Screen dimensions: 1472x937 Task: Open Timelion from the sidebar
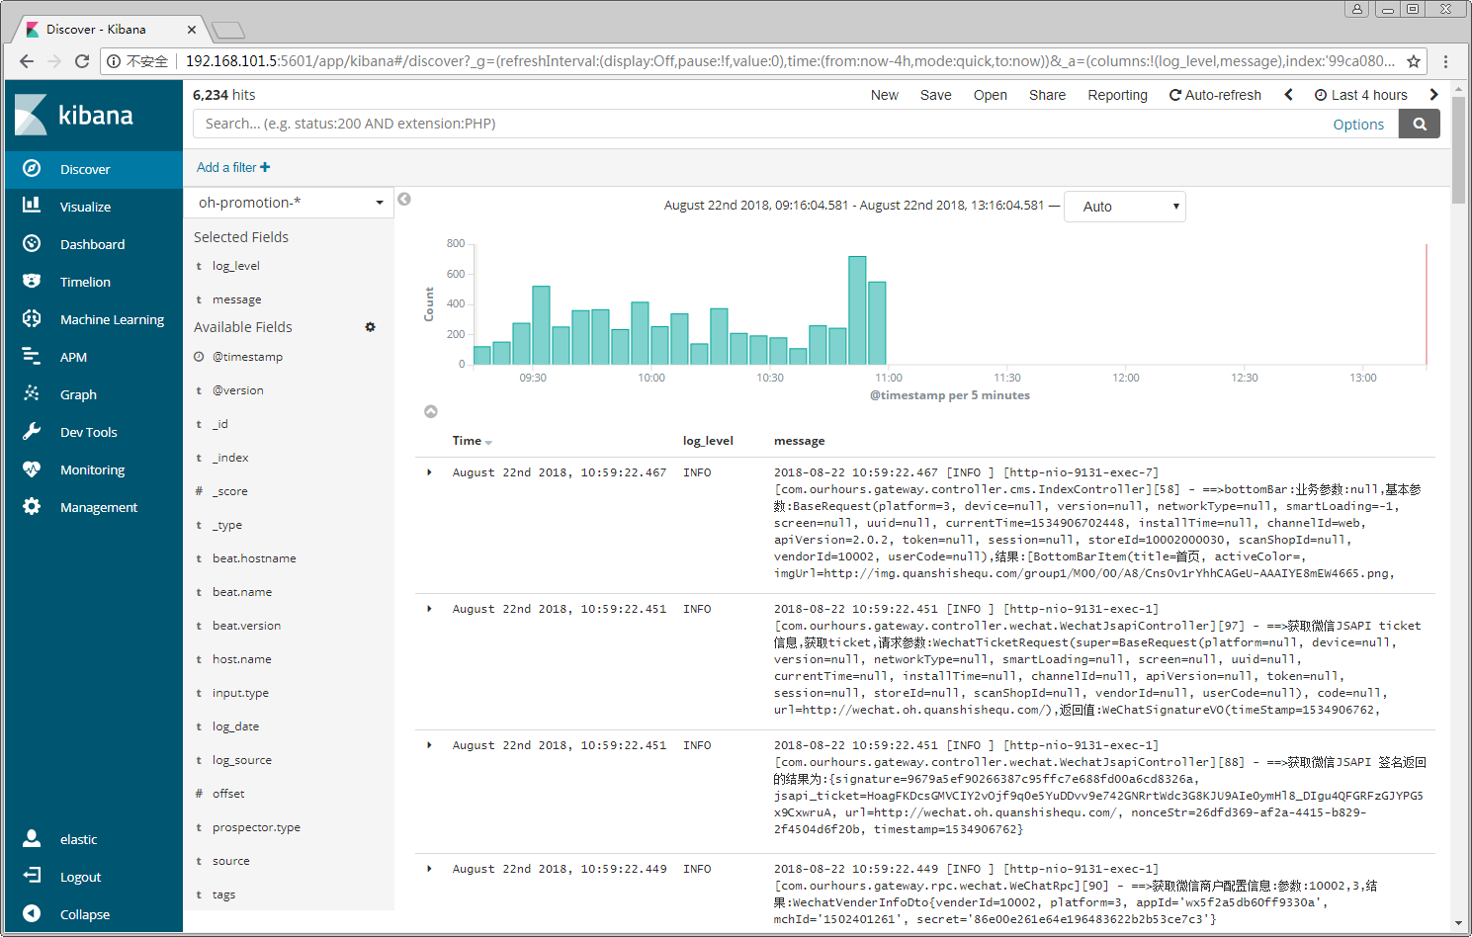point(85,282)
